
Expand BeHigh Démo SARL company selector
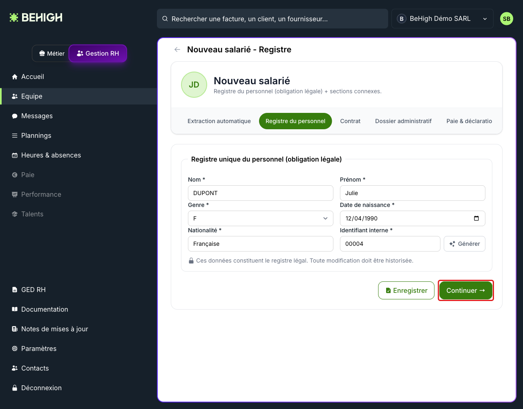pos(443,19)
